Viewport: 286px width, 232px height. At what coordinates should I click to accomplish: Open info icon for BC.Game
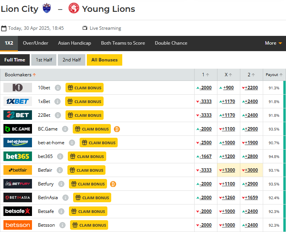coord(65,129)
